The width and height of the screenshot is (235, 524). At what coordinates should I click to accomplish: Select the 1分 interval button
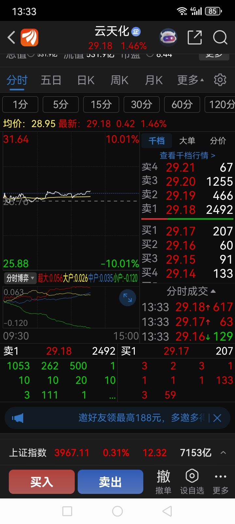(20, 104)
